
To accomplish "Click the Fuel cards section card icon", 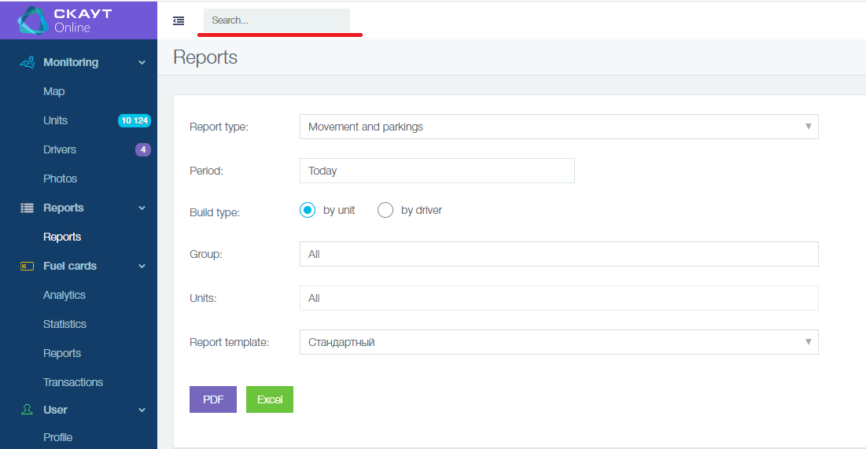I will [x=27, y=267].
